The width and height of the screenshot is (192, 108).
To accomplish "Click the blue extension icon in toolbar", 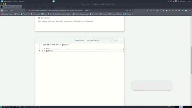I will point(163,11).
